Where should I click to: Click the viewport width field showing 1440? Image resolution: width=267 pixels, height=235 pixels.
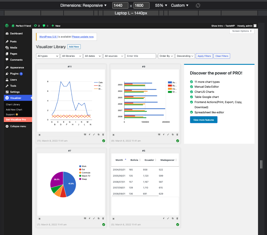[x=120, y=5]
